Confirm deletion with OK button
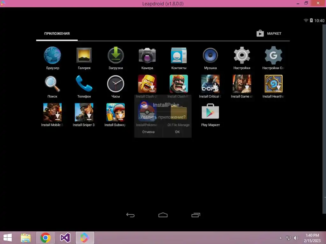Viewport: 326px width, 244px height. [x=177, y=132]
